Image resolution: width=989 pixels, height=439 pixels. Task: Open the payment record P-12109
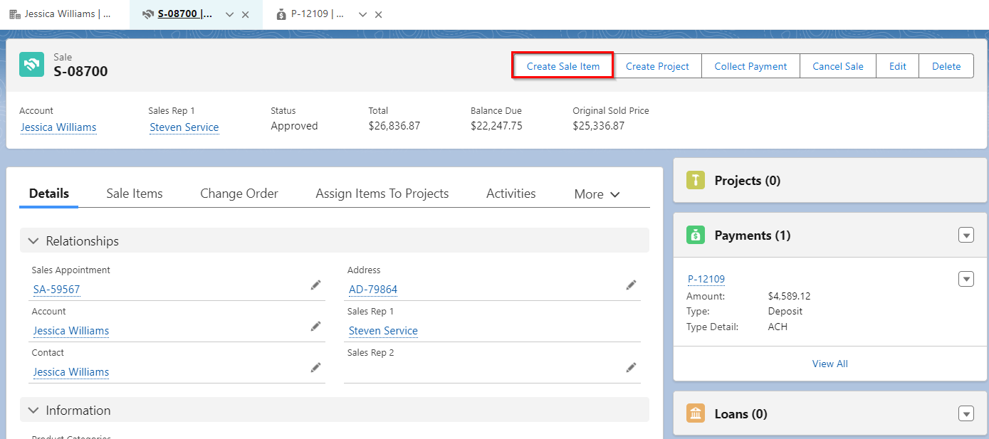coord(705,278)
